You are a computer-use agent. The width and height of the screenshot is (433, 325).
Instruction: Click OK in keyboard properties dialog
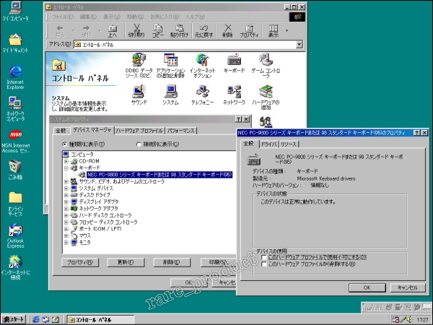click(x=367, y=287)
